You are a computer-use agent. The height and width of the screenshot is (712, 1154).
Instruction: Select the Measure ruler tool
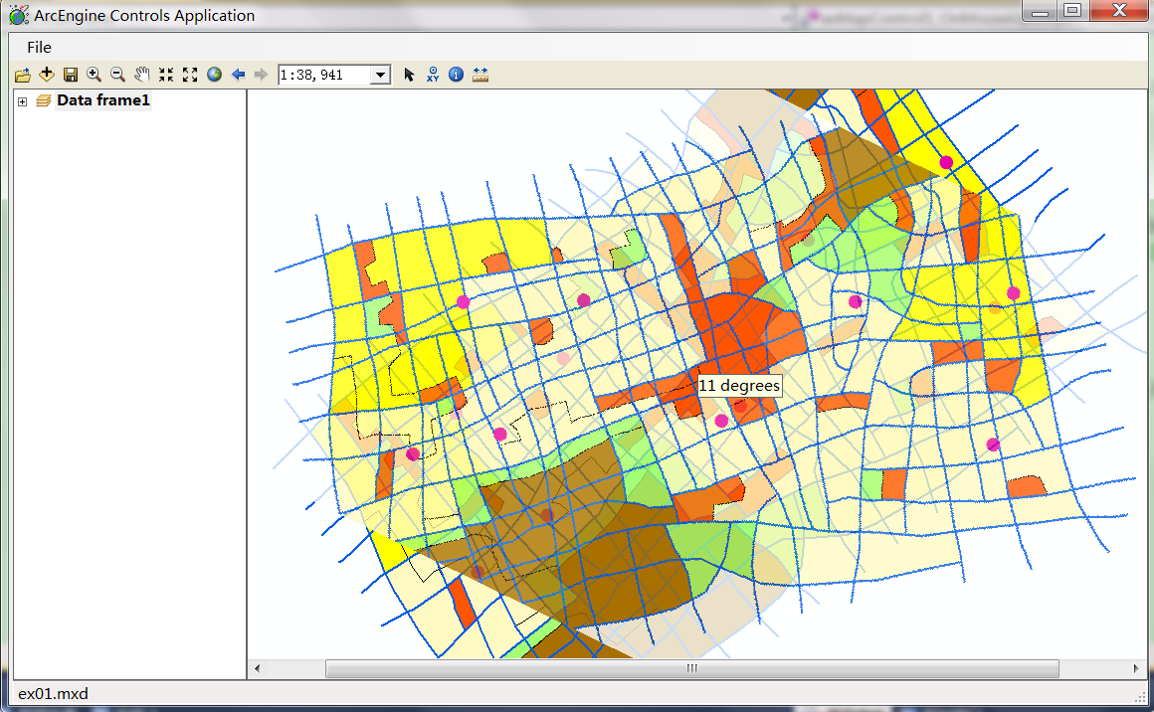(481, 75)
